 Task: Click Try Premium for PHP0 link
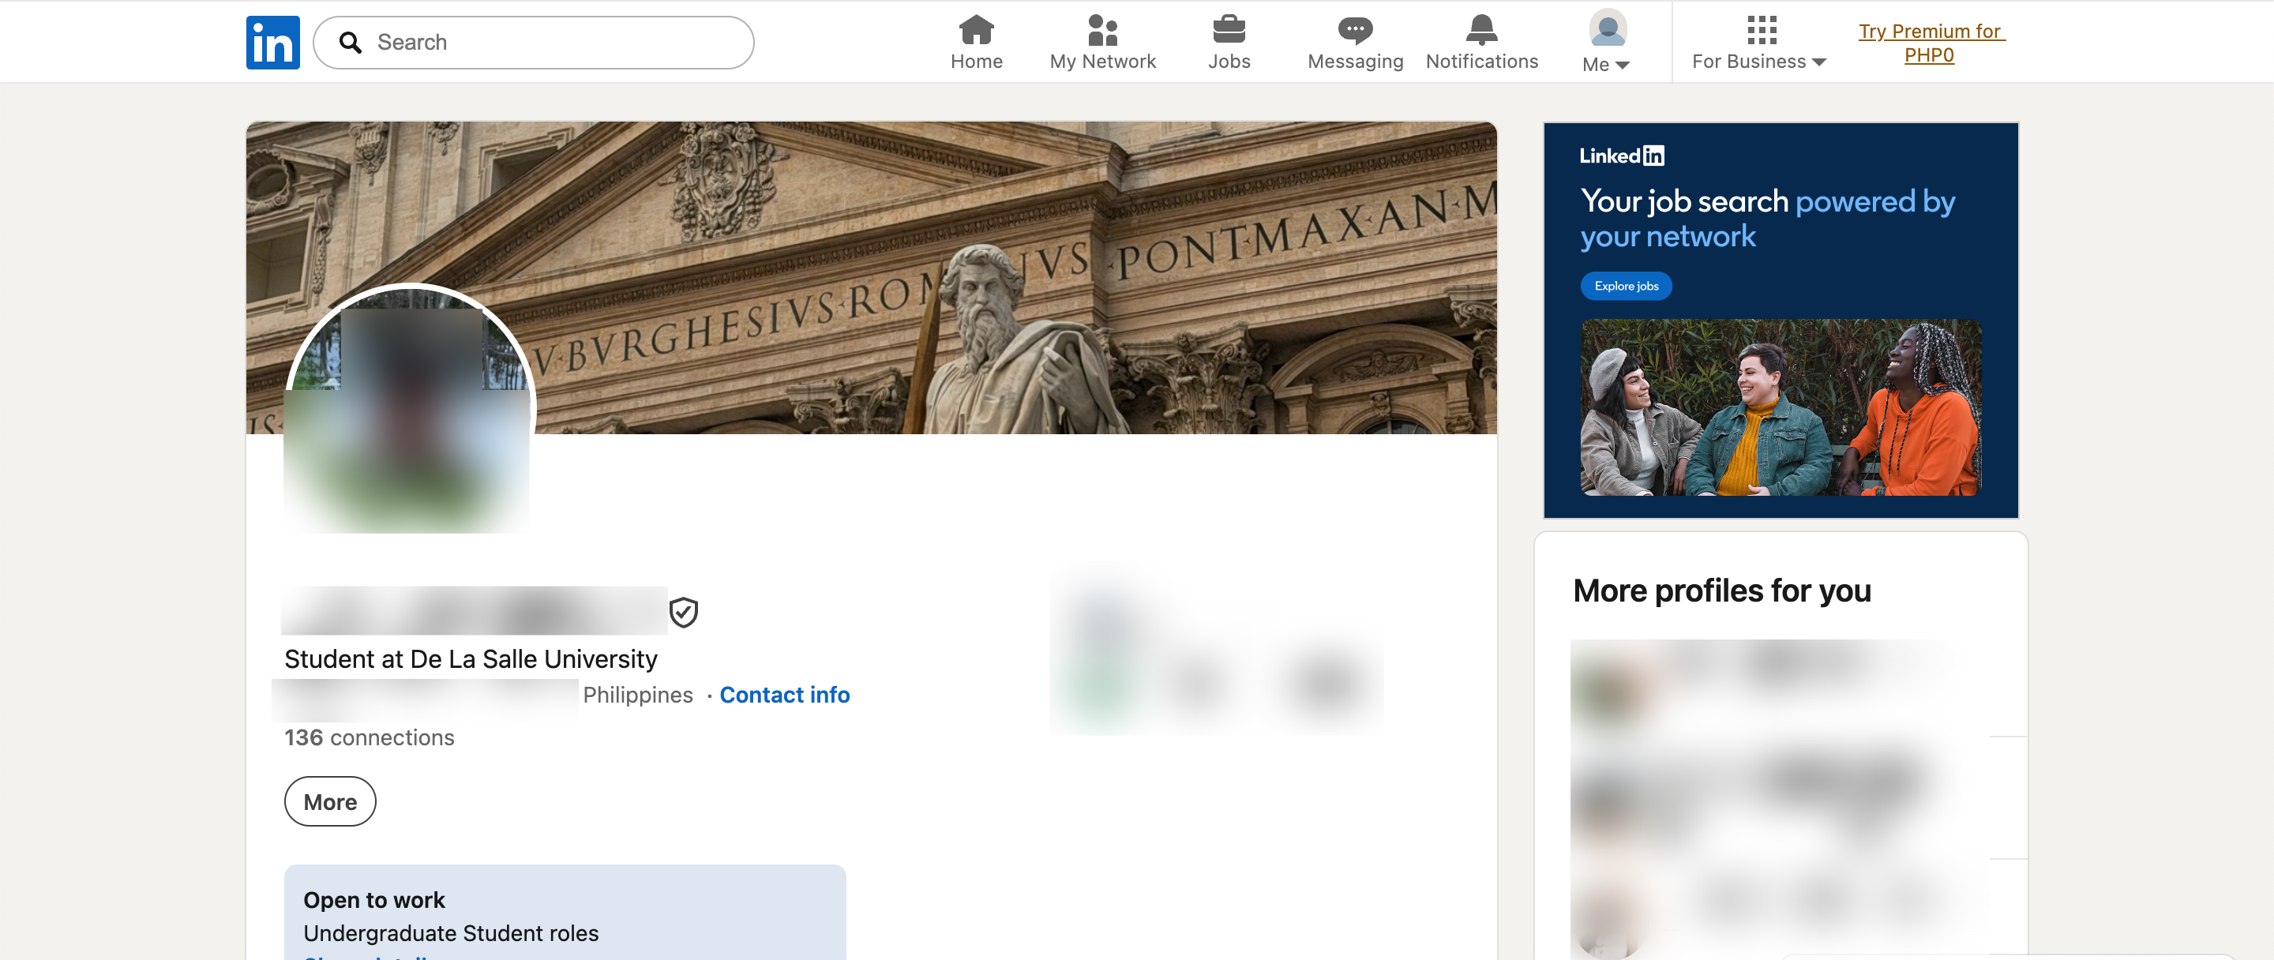pos(1931,43)
